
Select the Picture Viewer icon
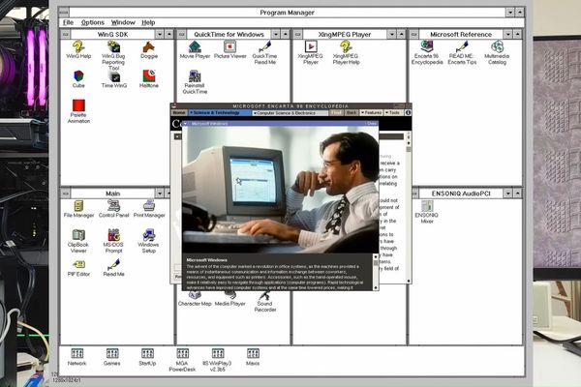229,47
